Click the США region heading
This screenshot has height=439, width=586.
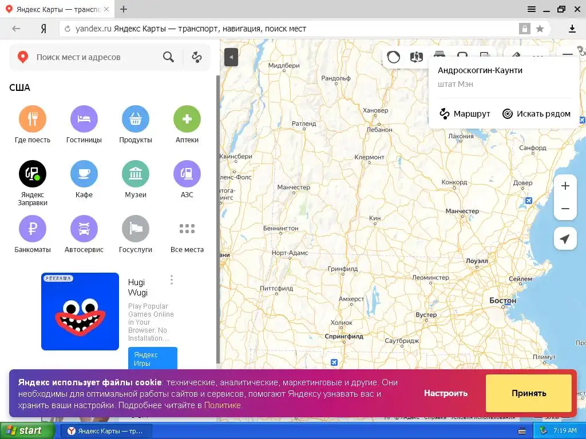point(20,87)
